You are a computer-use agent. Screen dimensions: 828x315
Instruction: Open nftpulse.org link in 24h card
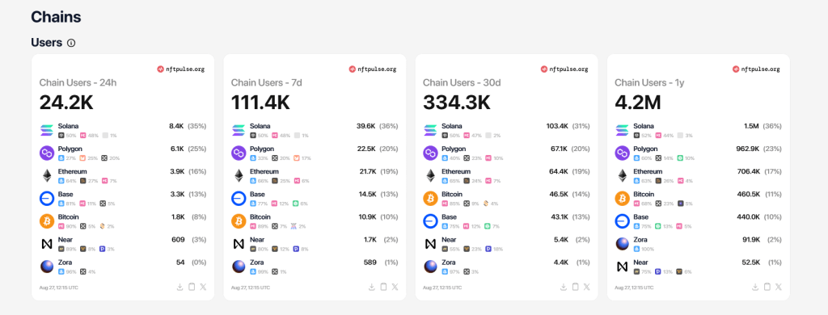180,69
